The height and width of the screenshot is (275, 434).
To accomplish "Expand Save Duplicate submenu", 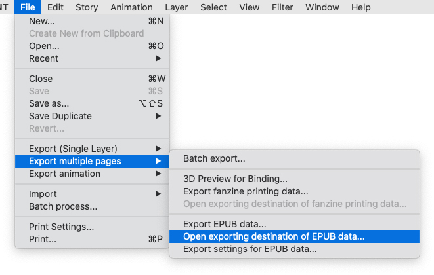I will coord(60,116).
